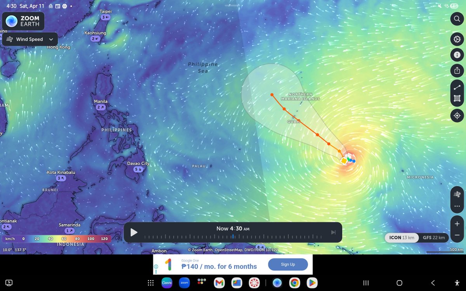Click the timeline tick scrubber
This screenshot has width=466, height=291.
[233, 236]
